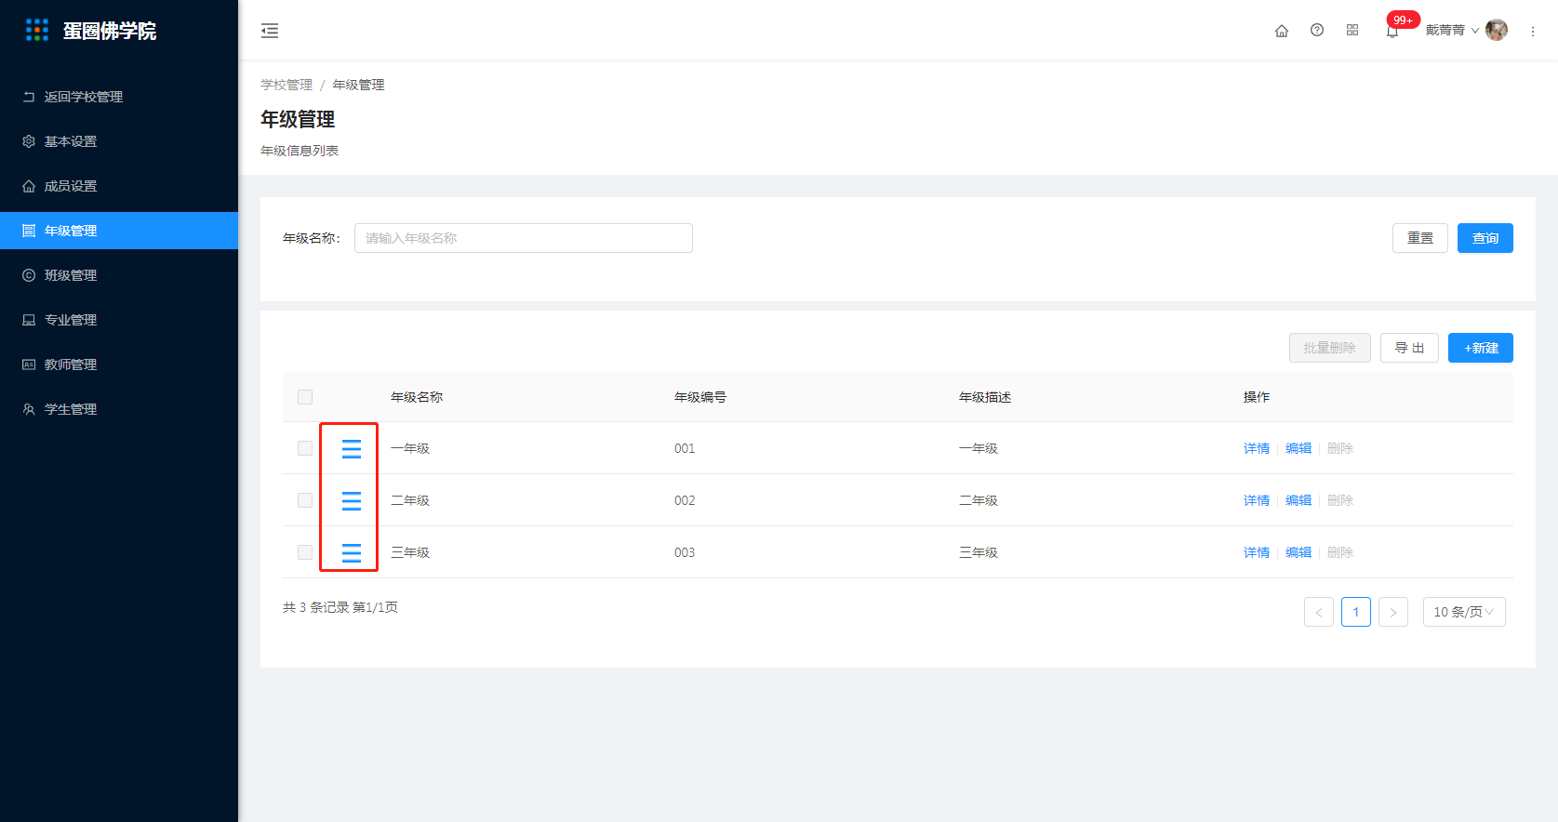Open the 10 条/页 page size dropdown
Screen dimensions: 1558x822
(1464, 612)
